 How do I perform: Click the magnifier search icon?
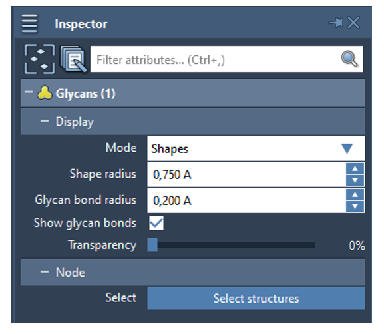click(x=349, y=59)
